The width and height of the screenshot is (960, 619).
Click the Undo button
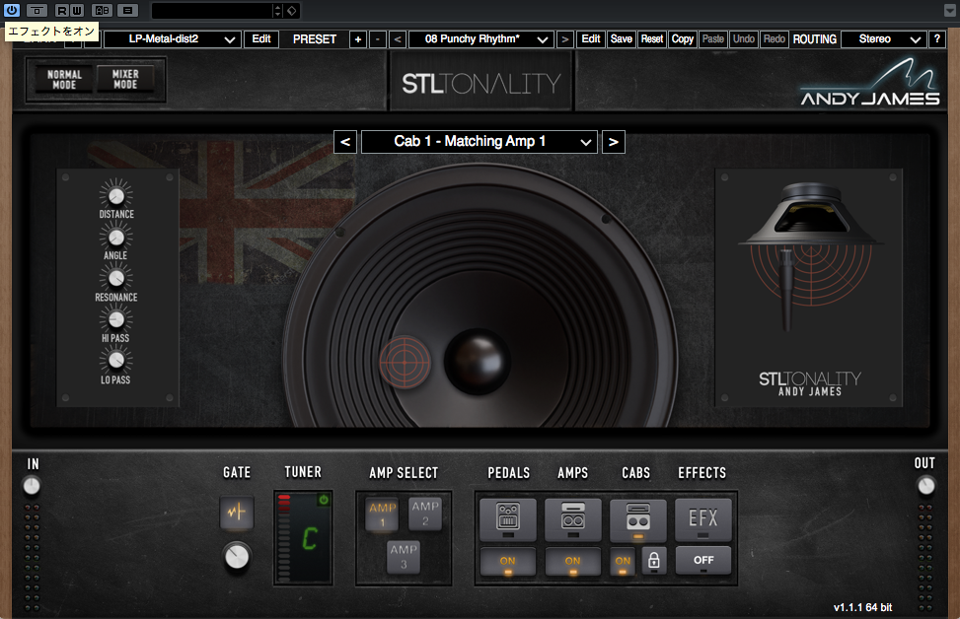tap(744, 39)
